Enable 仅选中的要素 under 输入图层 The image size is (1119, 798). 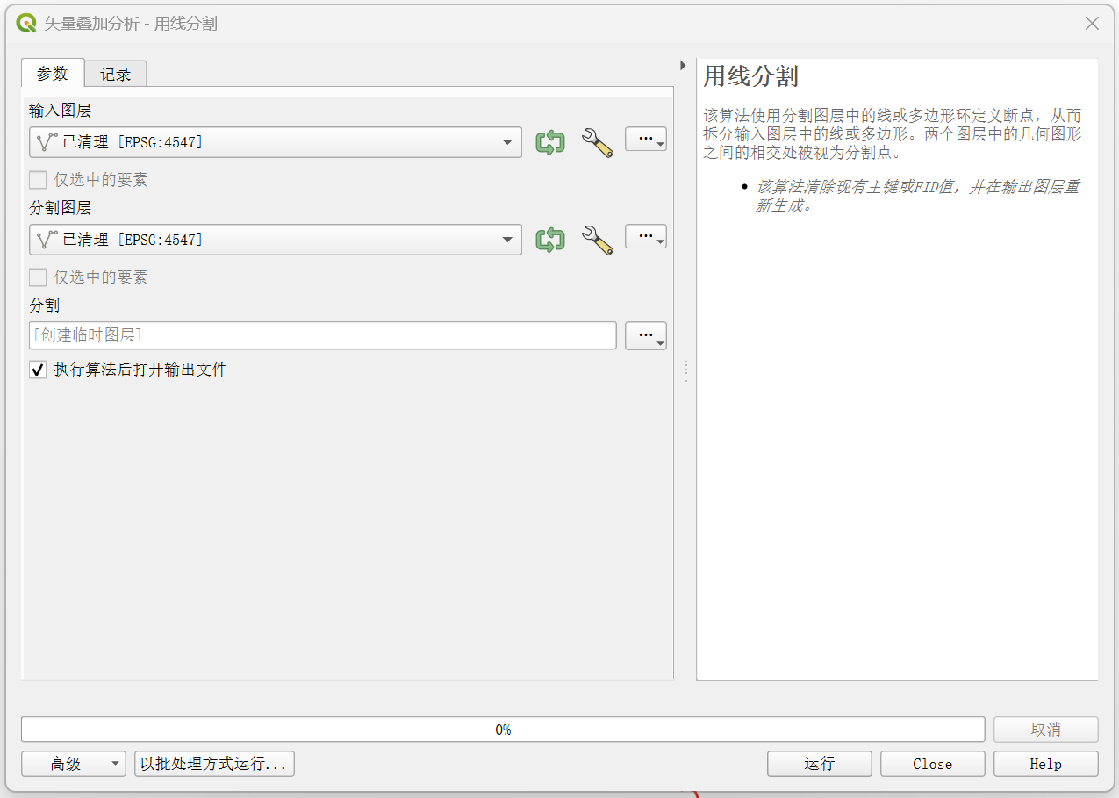pyautogui.click(x=39, y=180)
